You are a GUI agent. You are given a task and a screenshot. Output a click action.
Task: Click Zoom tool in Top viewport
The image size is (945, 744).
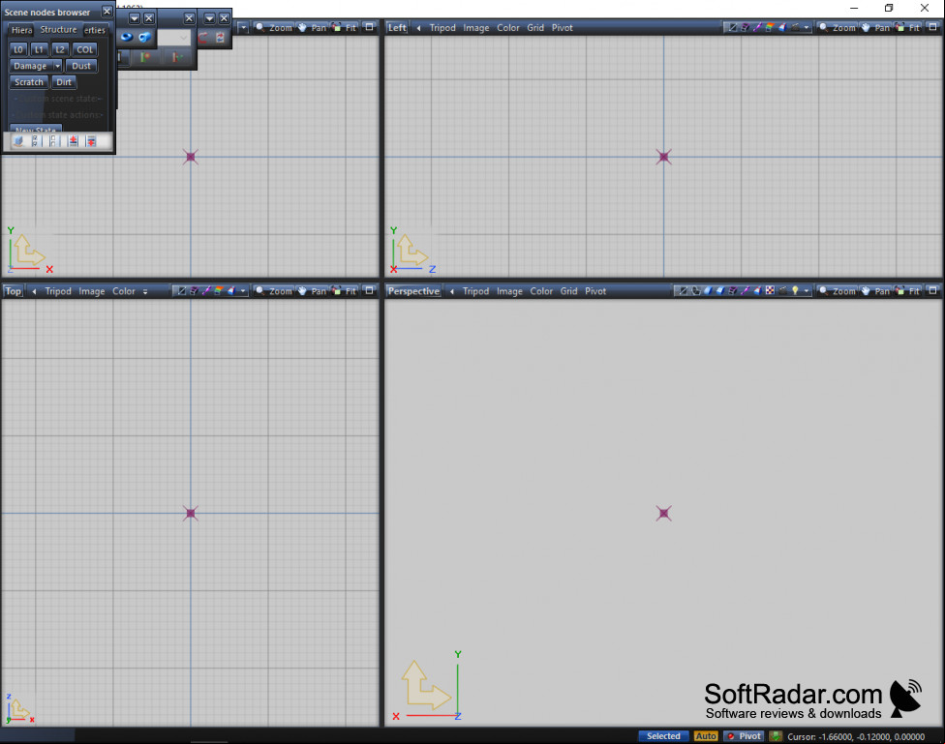tap(274, 291)
